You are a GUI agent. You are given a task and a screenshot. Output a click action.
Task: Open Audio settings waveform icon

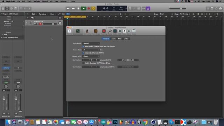click(115, 32)
